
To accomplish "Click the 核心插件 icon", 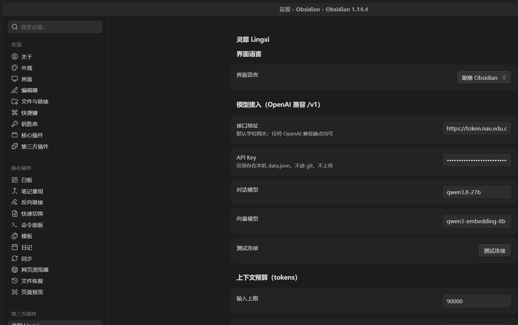I will [15, 135].
